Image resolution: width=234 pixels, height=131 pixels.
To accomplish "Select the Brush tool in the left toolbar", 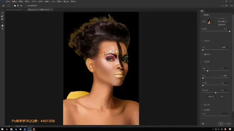I will point(2,19).
